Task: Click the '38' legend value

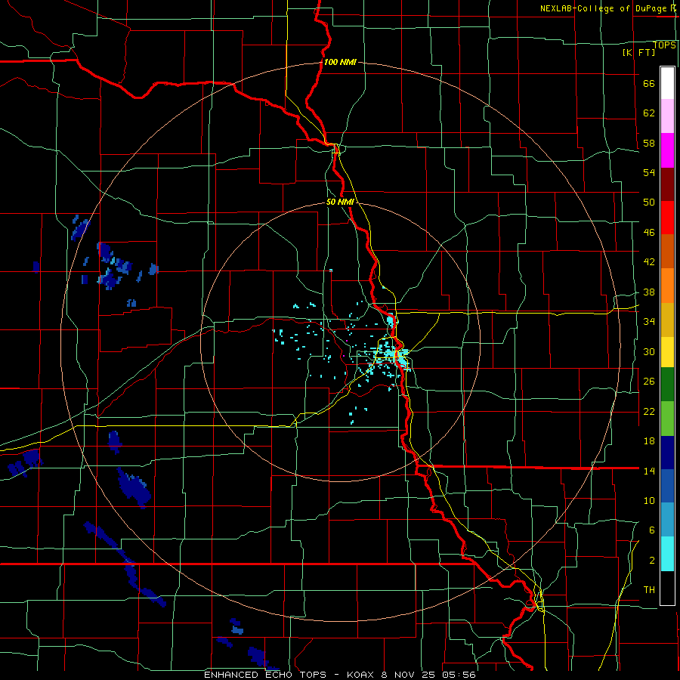Action: pyautogui.click(x=649, y=292)
